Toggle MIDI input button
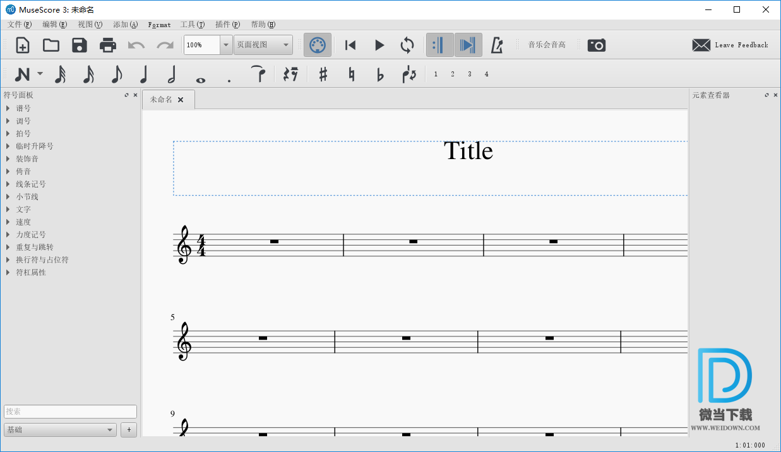The height and width of the screenshot is (452, 781). pos(318,45)
